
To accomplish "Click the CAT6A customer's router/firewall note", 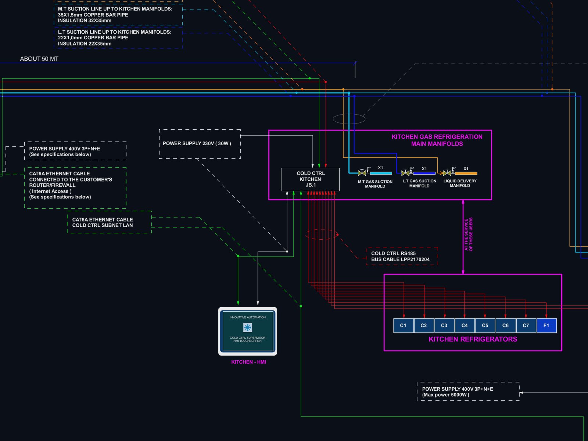I will pos(75,188).
